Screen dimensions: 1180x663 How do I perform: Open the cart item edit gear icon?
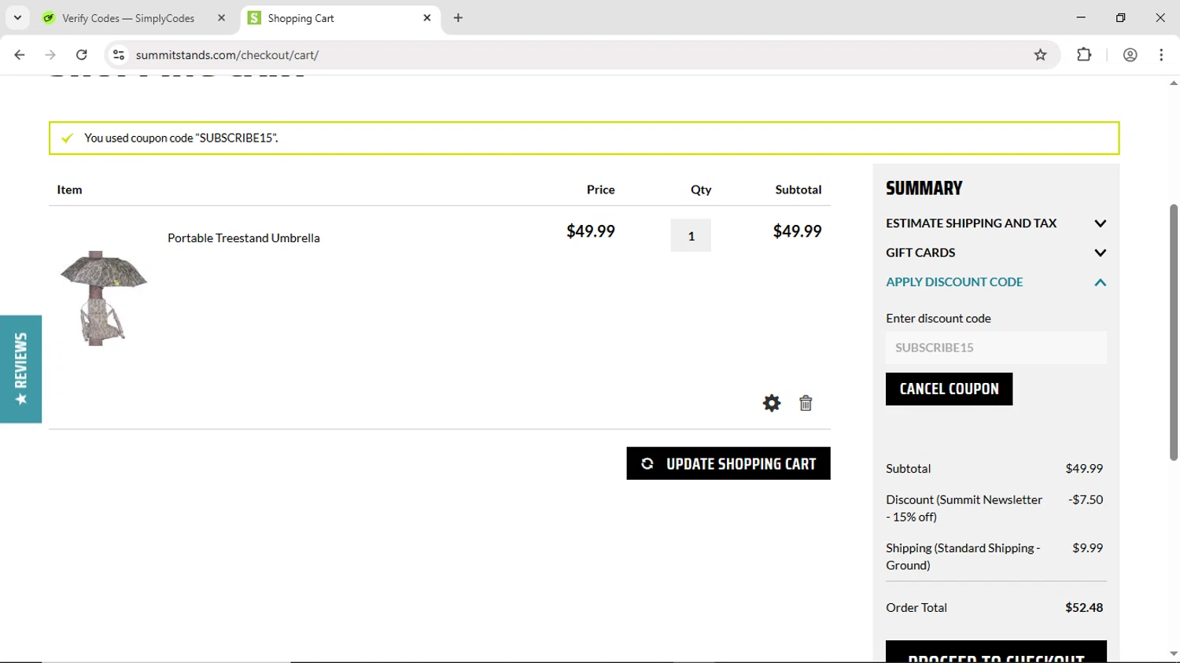[x=772, y=403]
